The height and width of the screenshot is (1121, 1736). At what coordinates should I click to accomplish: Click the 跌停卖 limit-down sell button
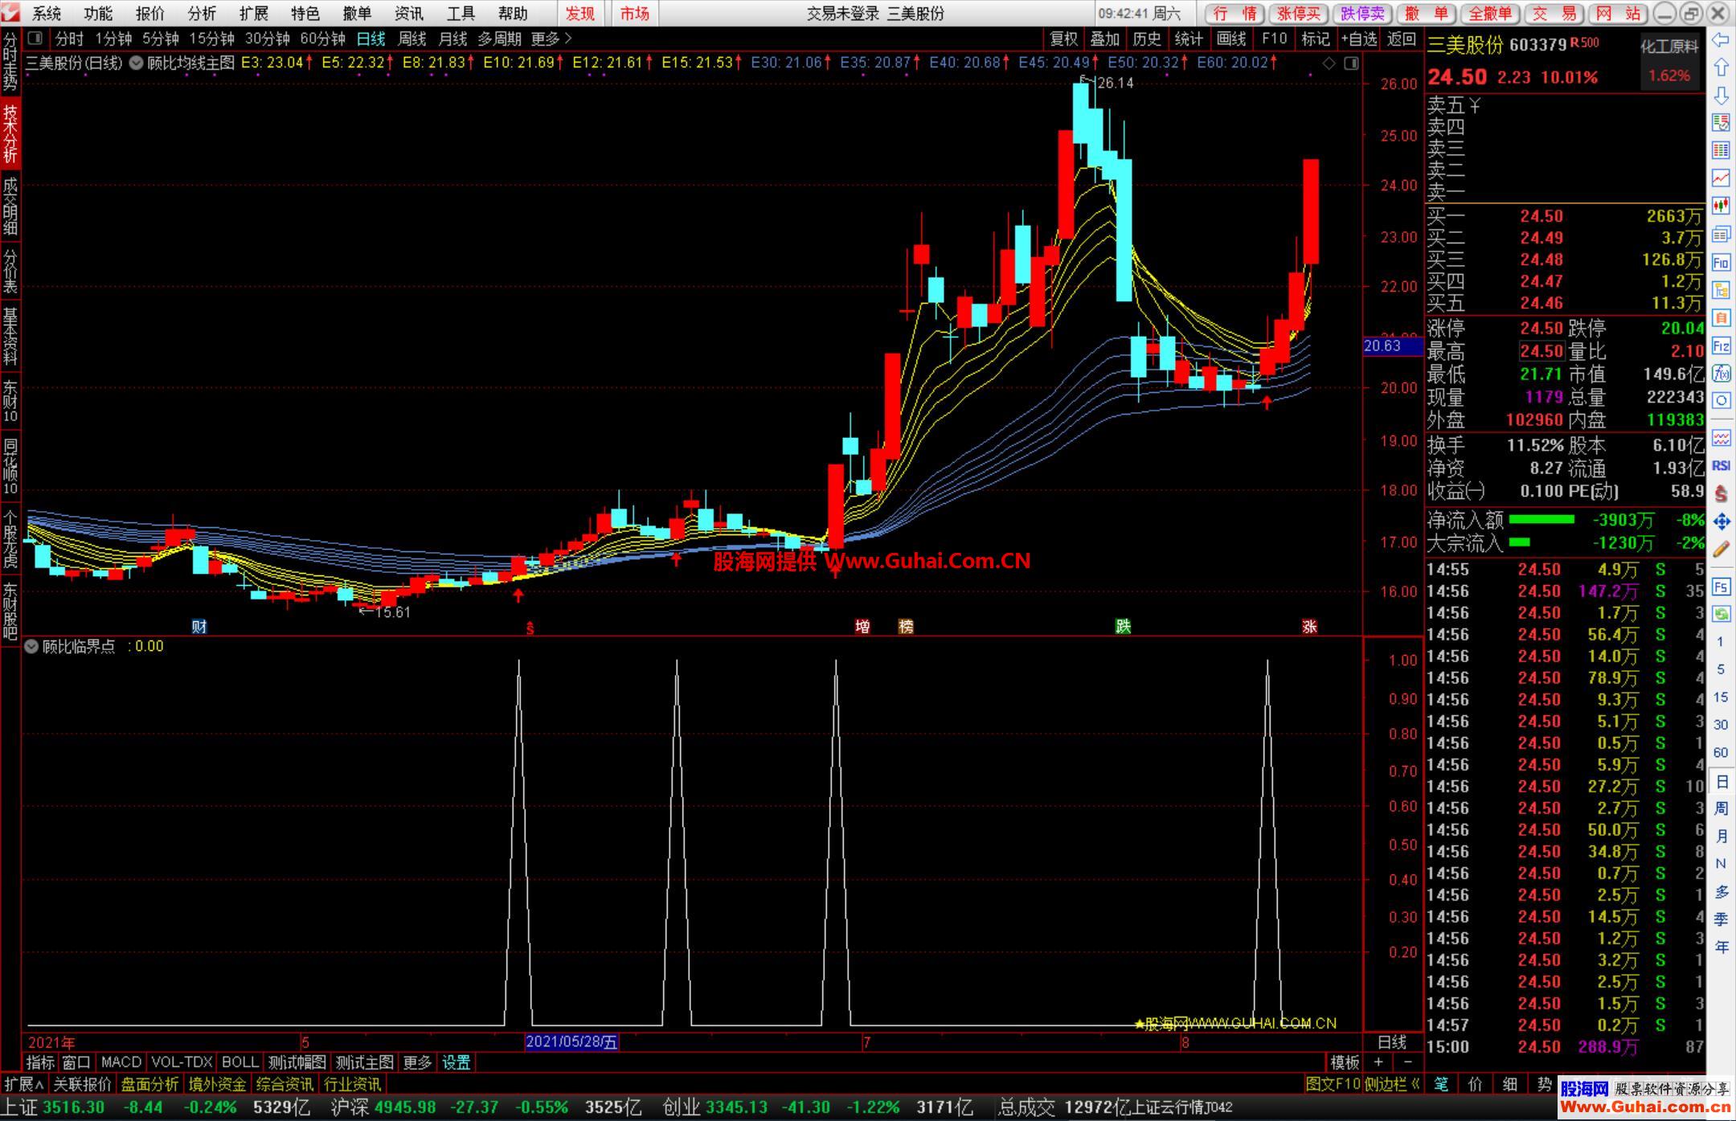pyautogui.click(x=1362, y=13)
